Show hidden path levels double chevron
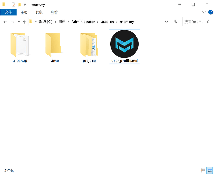This screenshot has height=174, width=214. (36, 22)
